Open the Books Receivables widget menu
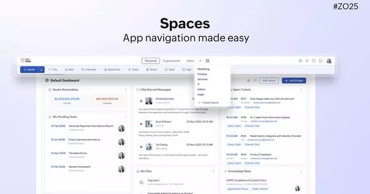 [126, 89]
